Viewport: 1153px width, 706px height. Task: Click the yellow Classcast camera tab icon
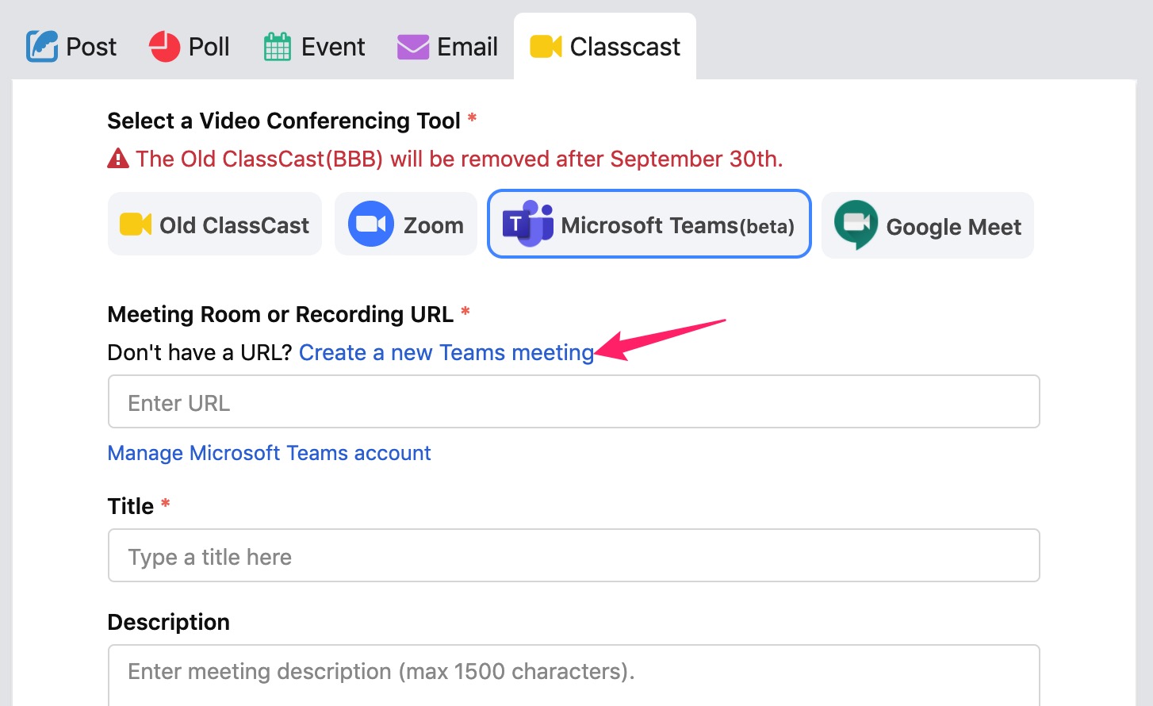click(x=546, y=47)
